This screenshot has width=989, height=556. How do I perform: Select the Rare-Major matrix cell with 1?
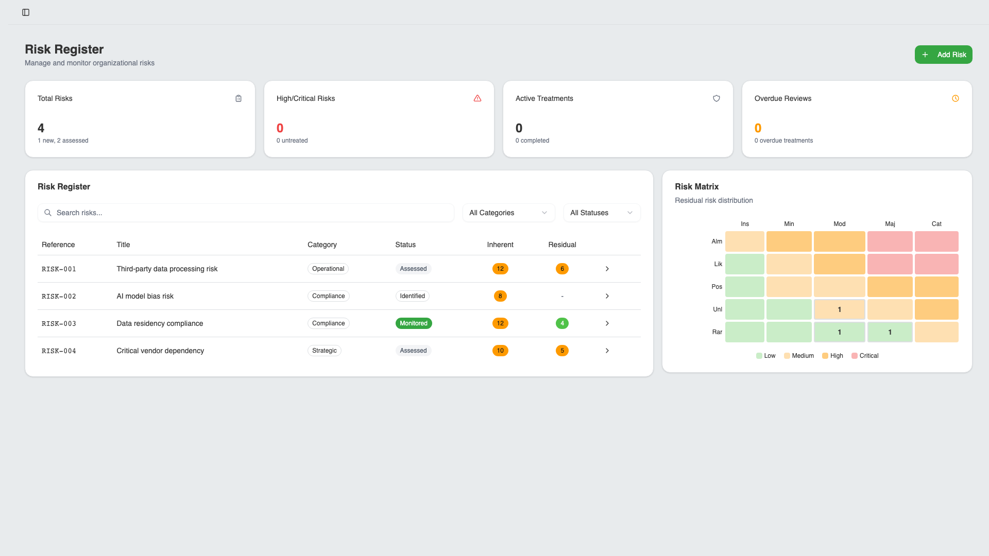pyautogui.click(x=890, y=332)
